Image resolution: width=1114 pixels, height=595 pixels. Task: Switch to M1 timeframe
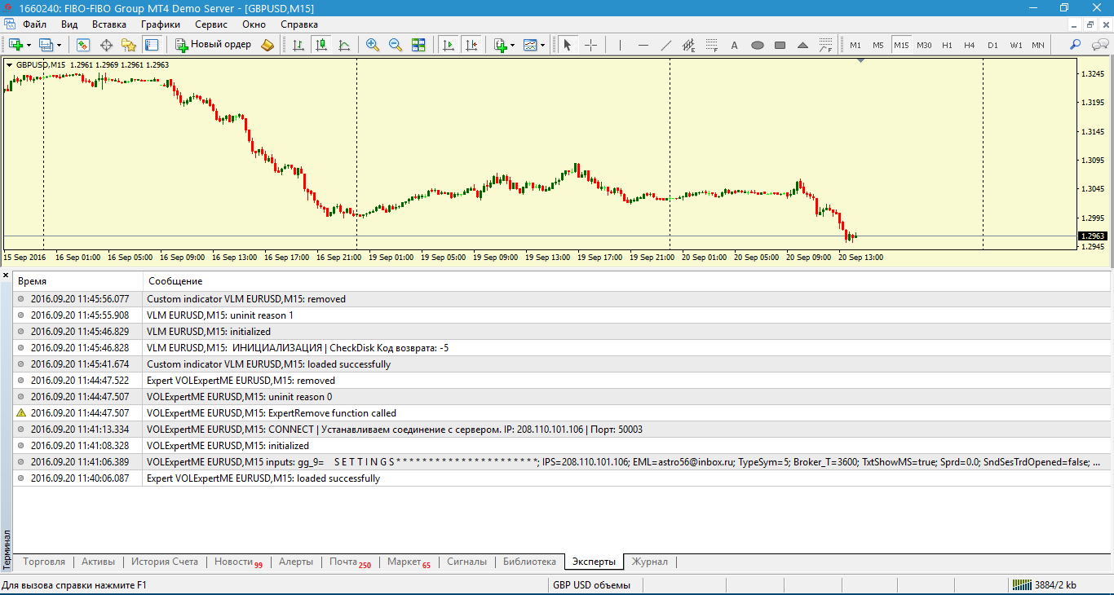(x=855, y=45)
